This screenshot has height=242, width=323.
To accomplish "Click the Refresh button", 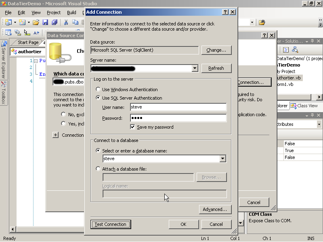I will pyautogui.click(x=216, y=68).
